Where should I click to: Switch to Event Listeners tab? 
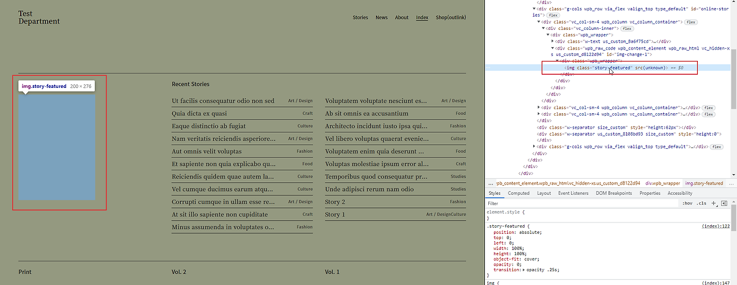coord(573,193)
